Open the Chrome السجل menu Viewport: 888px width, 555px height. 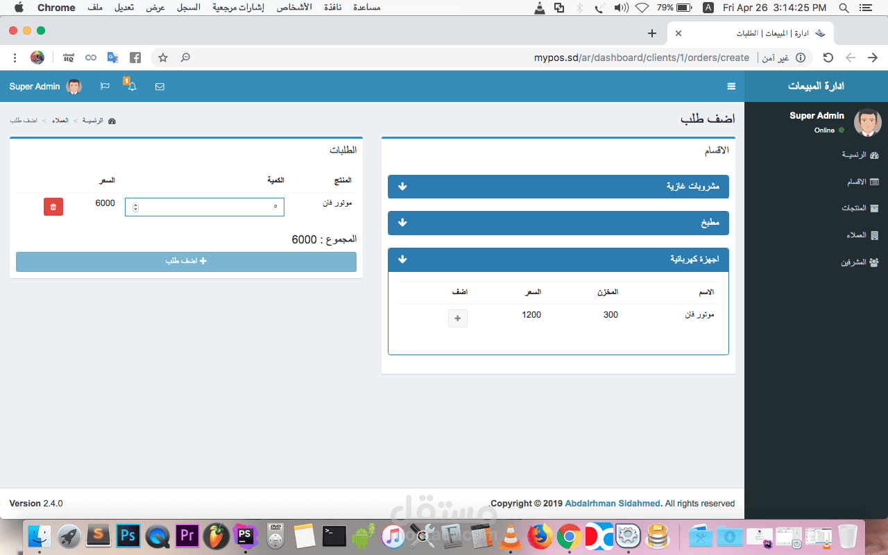click(x=189, y=8)
